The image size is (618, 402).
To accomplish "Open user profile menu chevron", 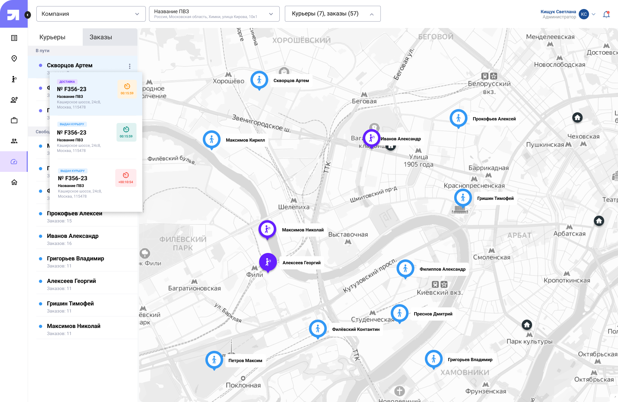I will coord(594,14).
